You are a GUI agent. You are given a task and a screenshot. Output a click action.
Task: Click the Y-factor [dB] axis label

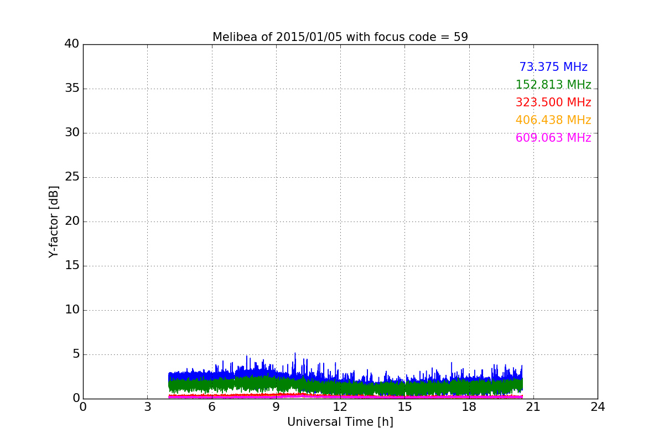coord(54,221)
